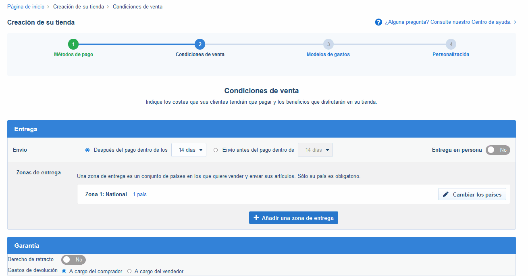Screen dimensions: 528x276
Task: Toggle Derecho de retracto switch
Action: [x=73, y=260]
